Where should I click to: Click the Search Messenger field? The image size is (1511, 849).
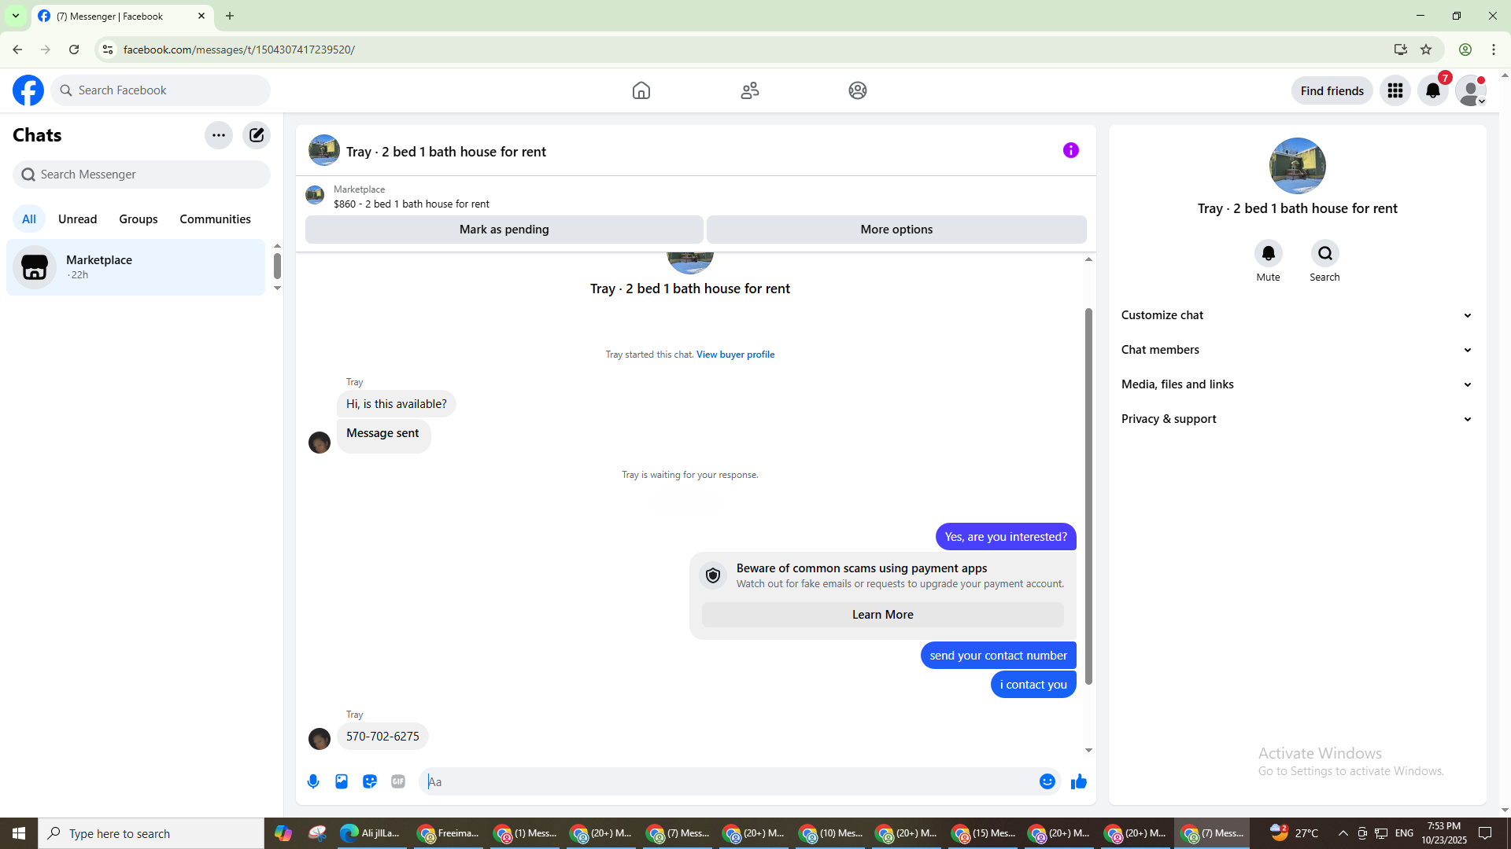[142, 175]
